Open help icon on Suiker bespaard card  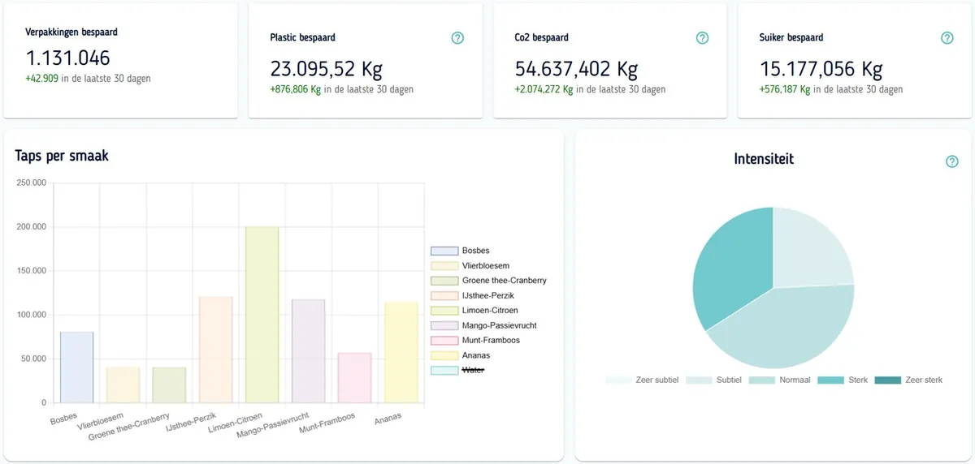pos(947,38)
